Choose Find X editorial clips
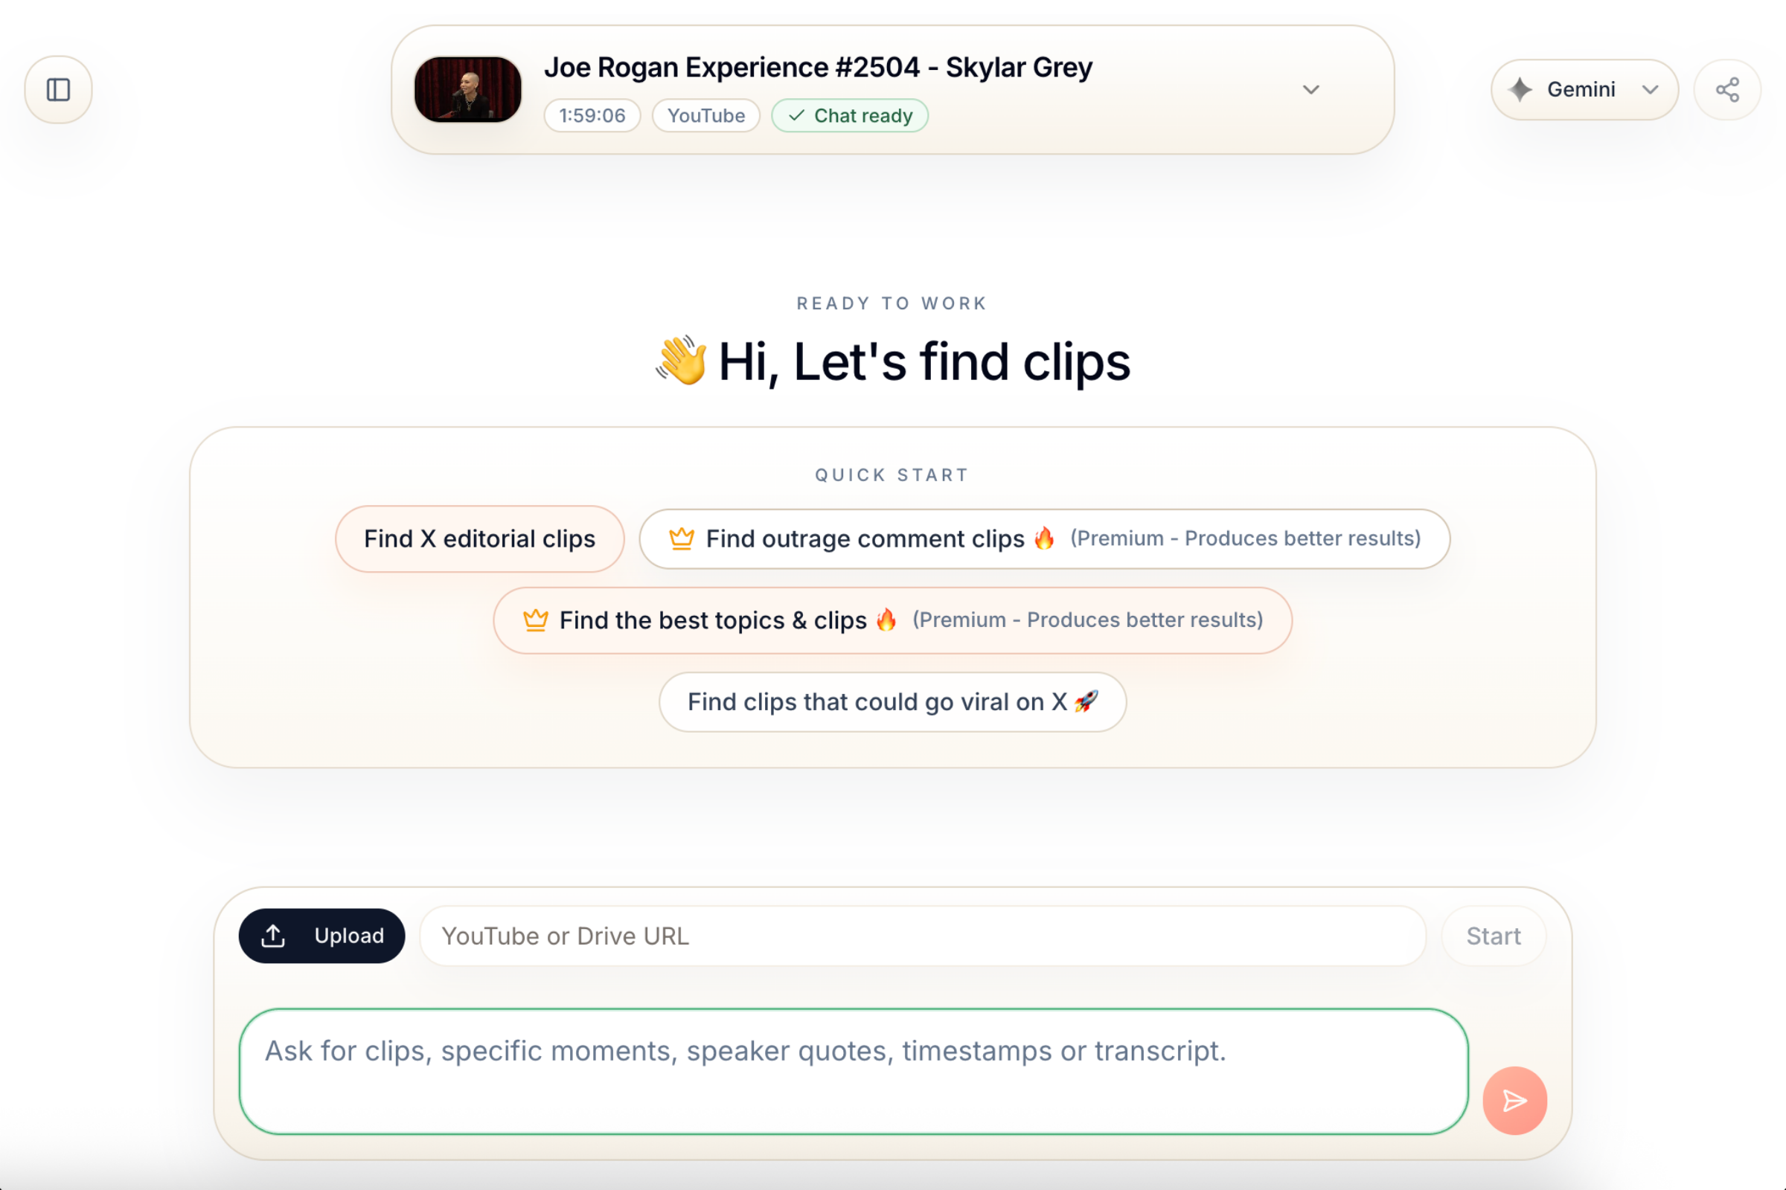 pos(480,538)
